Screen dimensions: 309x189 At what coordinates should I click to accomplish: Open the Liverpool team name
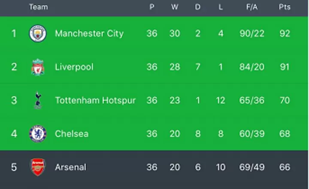[x=74, y=67]
